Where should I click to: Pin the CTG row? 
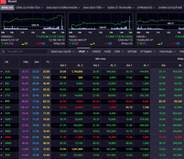click(1, 95)
